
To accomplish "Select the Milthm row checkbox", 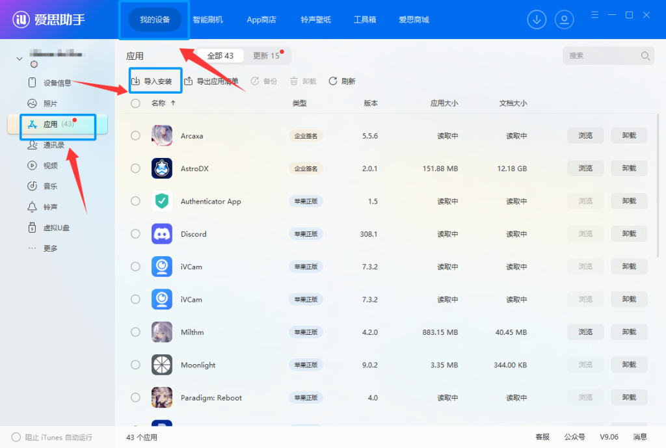I will [x=135, y=332].
